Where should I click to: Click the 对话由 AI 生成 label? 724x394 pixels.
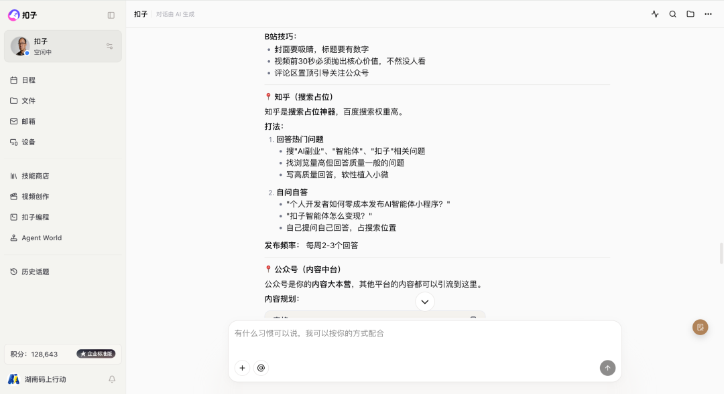pos(175,14)
